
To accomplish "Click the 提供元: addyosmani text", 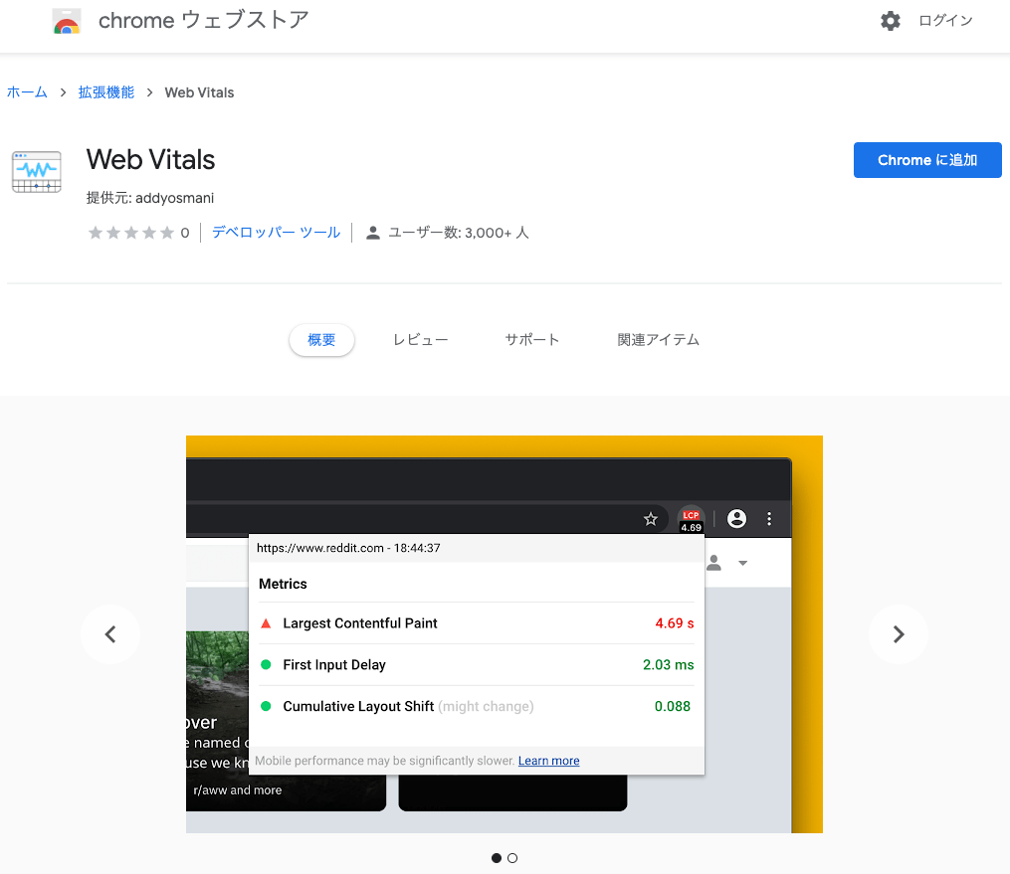I will coord(150,198).
